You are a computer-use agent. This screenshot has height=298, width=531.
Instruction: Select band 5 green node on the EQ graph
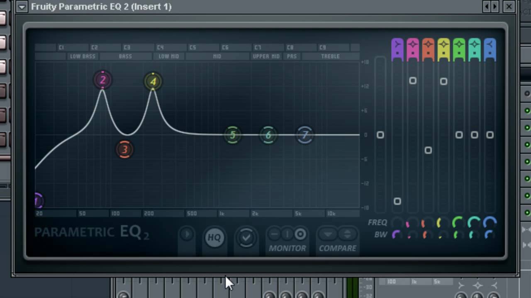232,135
